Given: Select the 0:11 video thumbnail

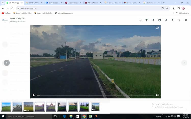Looking at the screenshot, I should 95,107.
